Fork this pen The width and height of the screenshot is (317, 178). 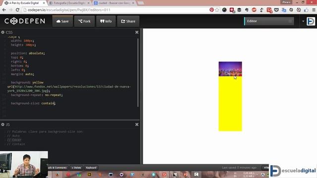[x=85, y=21]
